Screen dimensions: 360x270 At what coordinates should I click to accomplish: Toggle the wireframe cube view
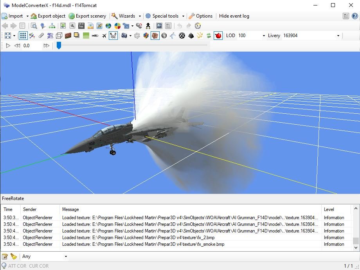tap(59, 36)
